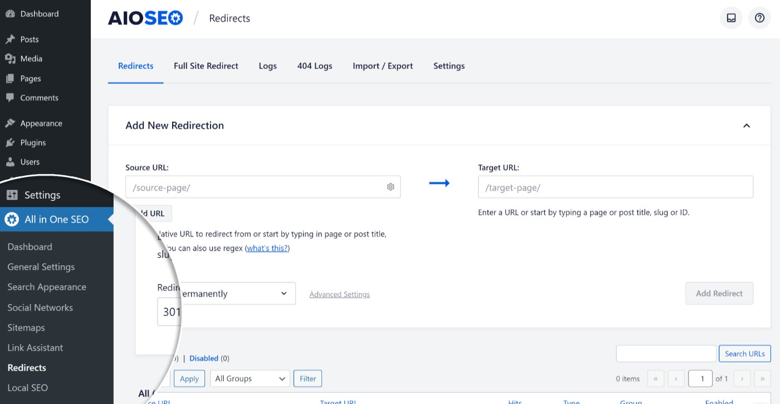780x404 pixels.
Task: Open AIOSEO Dashboard submenu item
Action: [x=30, y=247]
